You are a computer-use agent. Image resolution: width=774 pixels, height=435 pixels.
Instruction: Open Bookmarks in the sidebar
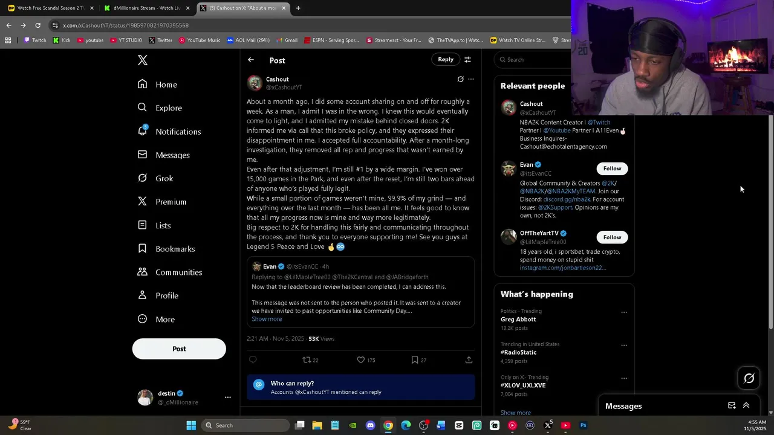[x=166, y=249]
